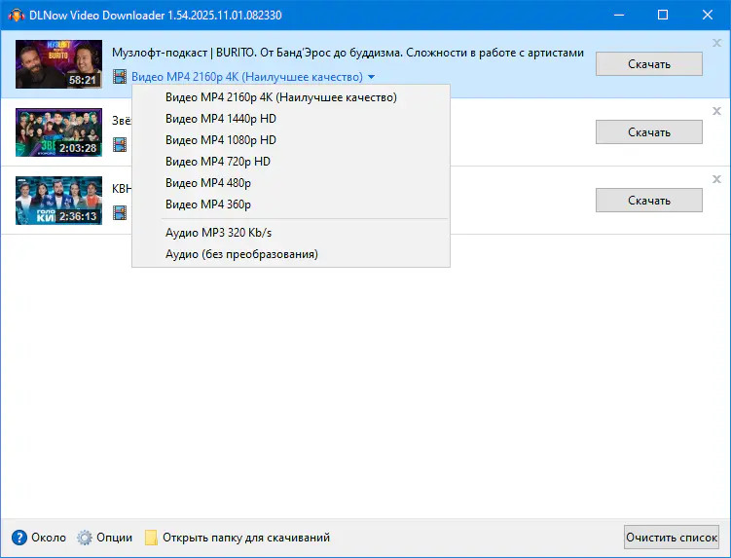This screenshot has height=558, width=731.
Task: Remove the first video with its X icon
Action: coord(716,43)
